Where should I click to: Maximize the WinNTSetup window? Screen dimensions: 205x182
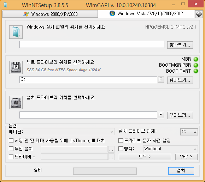[183, 4]
